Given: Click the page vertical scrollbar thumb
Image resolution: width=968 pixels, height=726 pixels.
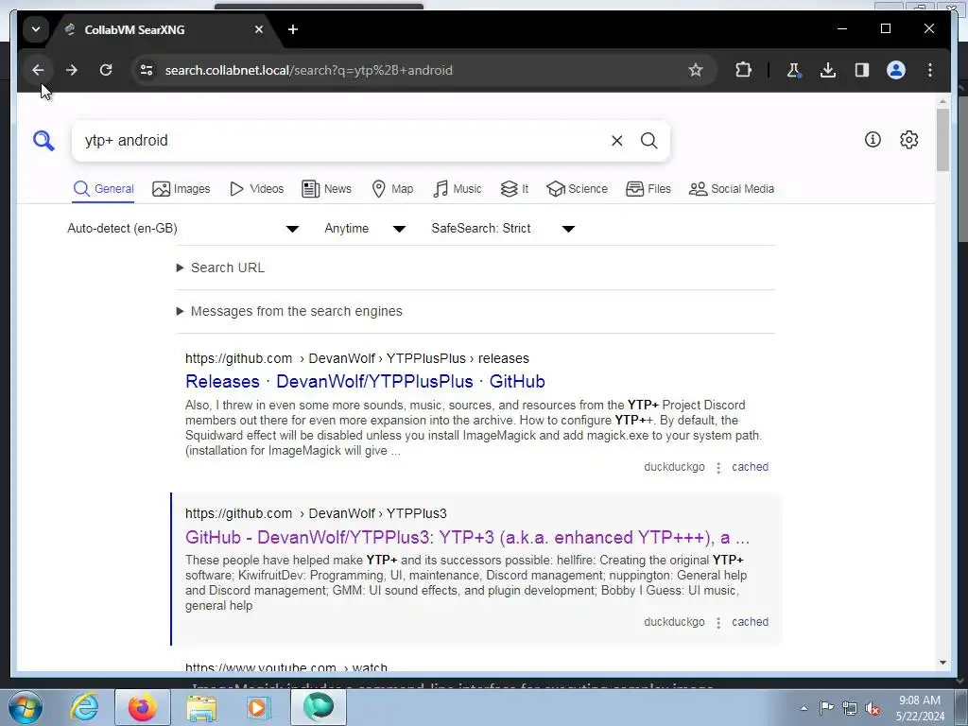Looking at the screenshot, I should pos(942,140).
